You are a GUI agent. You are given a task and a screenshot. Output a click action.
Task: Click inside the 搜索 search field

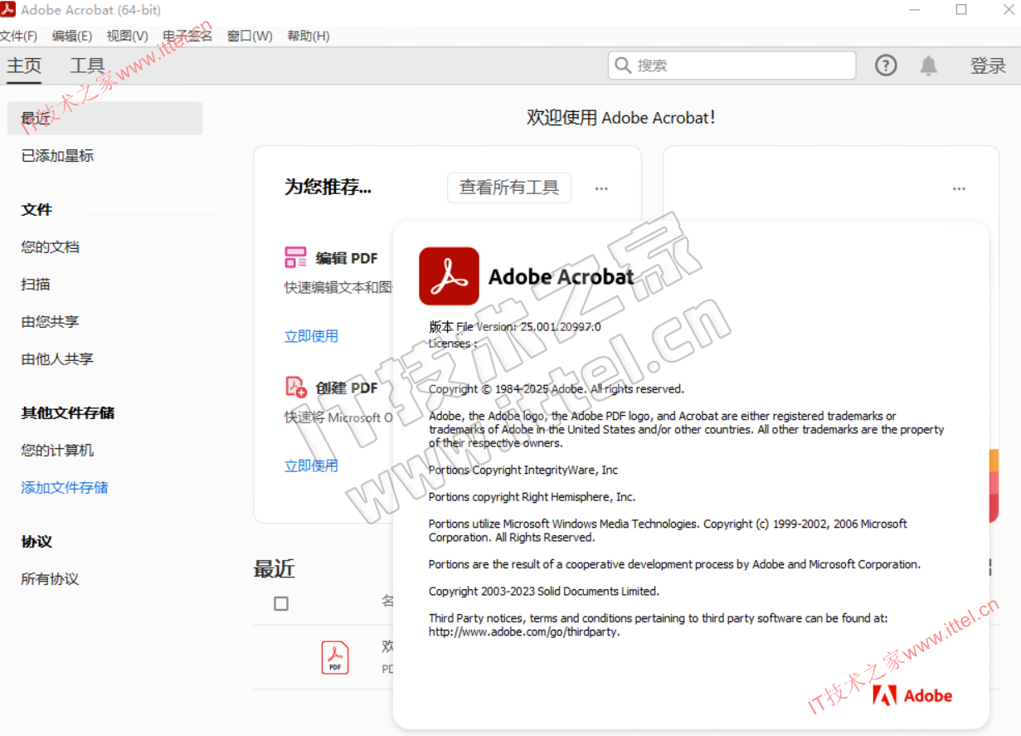730,65
